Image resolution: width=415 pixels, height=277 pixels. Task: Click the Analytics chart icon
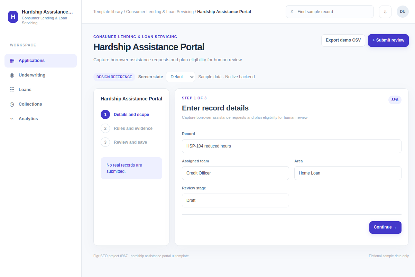pyautogui.click(x=12, y=119)
